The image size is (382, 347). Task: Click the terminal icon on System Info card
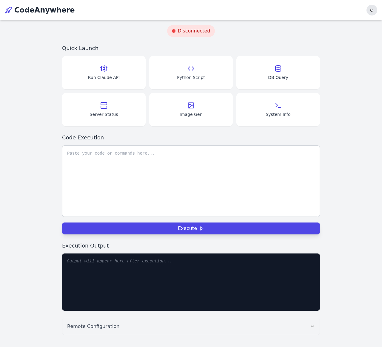point(278,105)
